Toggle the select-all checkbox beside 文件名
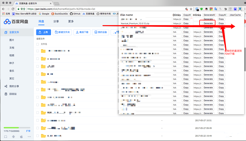Image resolution: width=246 pixels, height=141 pixels. pos(38,44)
